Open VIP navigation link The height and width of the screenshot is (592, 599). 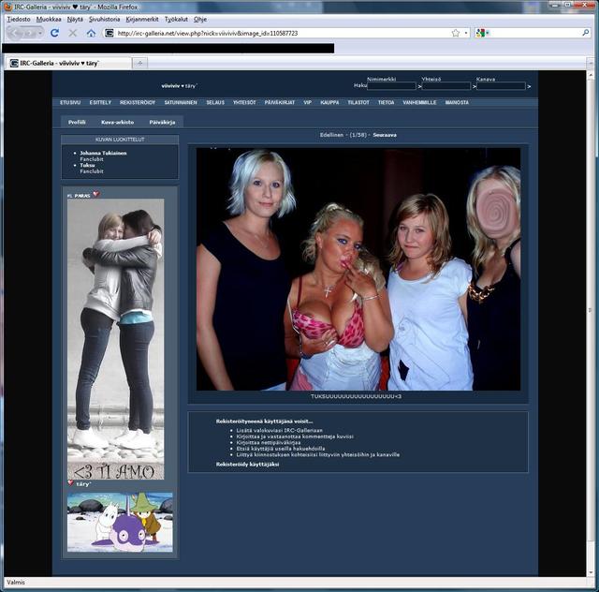[x=308, y=102]
